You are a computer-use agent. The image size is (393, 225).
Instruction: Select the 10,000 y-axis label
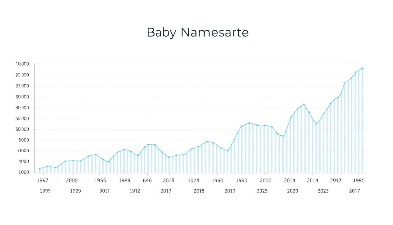click(x=23, y=64)
